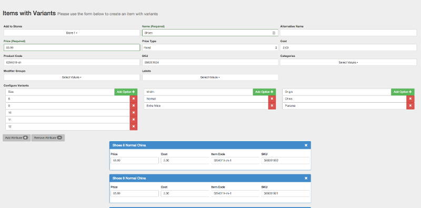Screen dimensions: 421x208
Task: Click the Shoes 9 Normal China header
Action: click(210, 178)
